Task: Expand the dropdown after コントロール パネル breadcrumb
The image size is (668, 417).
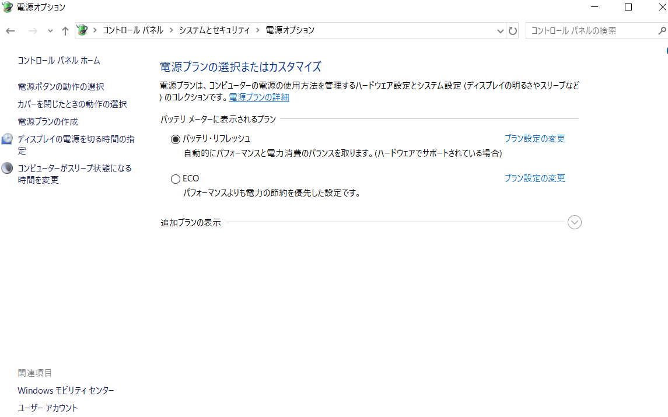Action: [x=172, y=30]
